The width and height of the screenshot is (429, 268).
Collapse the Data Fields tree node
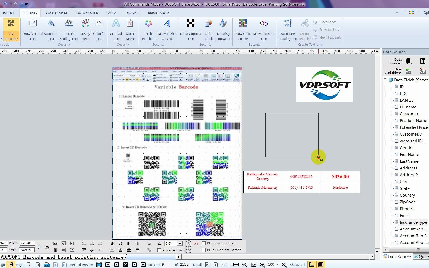(385, 80)
